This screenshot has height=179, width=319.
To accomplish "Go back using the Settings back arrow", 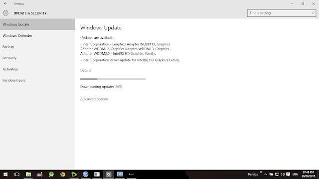I will (5, 3).
